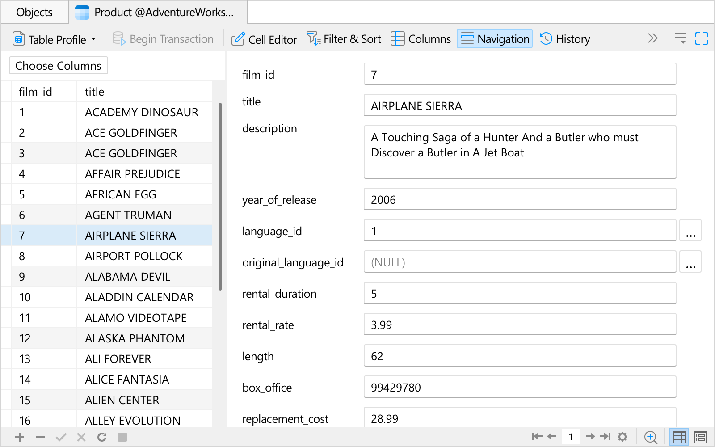Click the title column header in the list
This screenshot has height=447, width=715.
[144, 92]
